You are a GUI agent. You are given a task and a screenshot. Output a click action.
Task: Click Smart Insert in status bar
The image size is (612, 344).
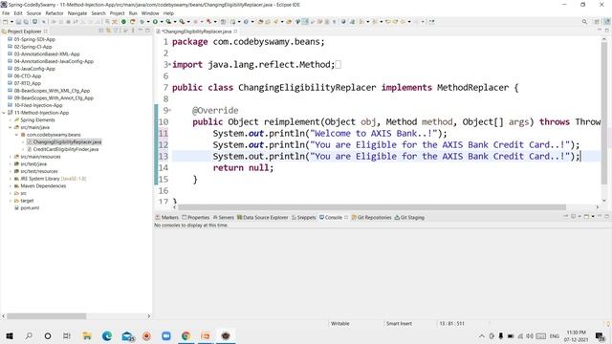tap(399, 323)
